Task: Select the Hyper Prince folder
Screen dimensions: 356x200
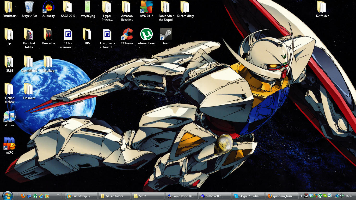Action: click(x=107, y=11)
